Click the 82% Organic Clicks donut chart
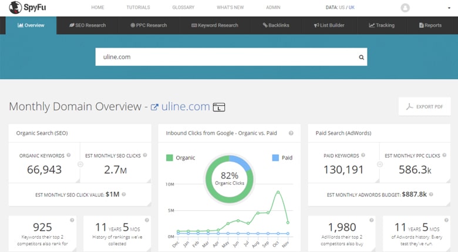 point(229,179)
